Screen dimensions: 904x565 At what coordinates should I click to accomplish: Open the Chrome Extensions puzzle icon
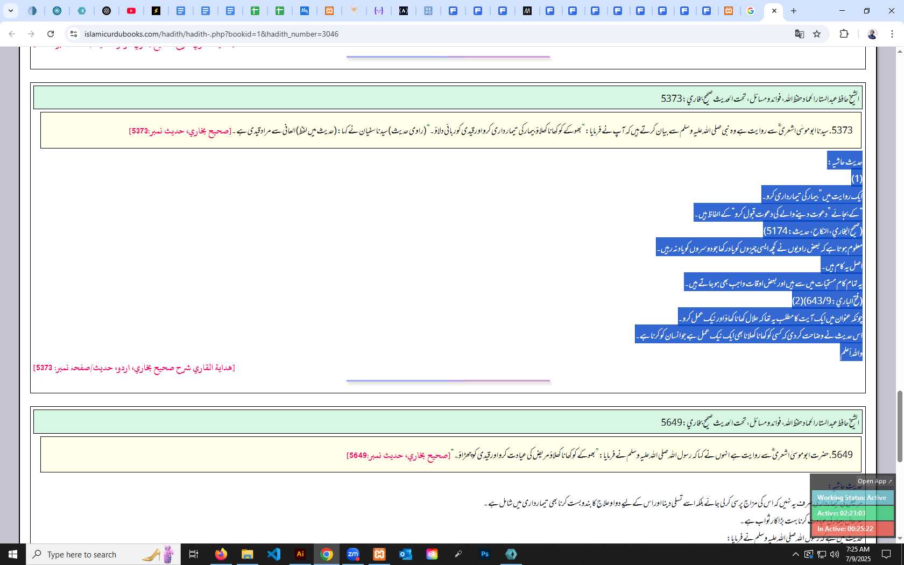(x=844, y=34)
